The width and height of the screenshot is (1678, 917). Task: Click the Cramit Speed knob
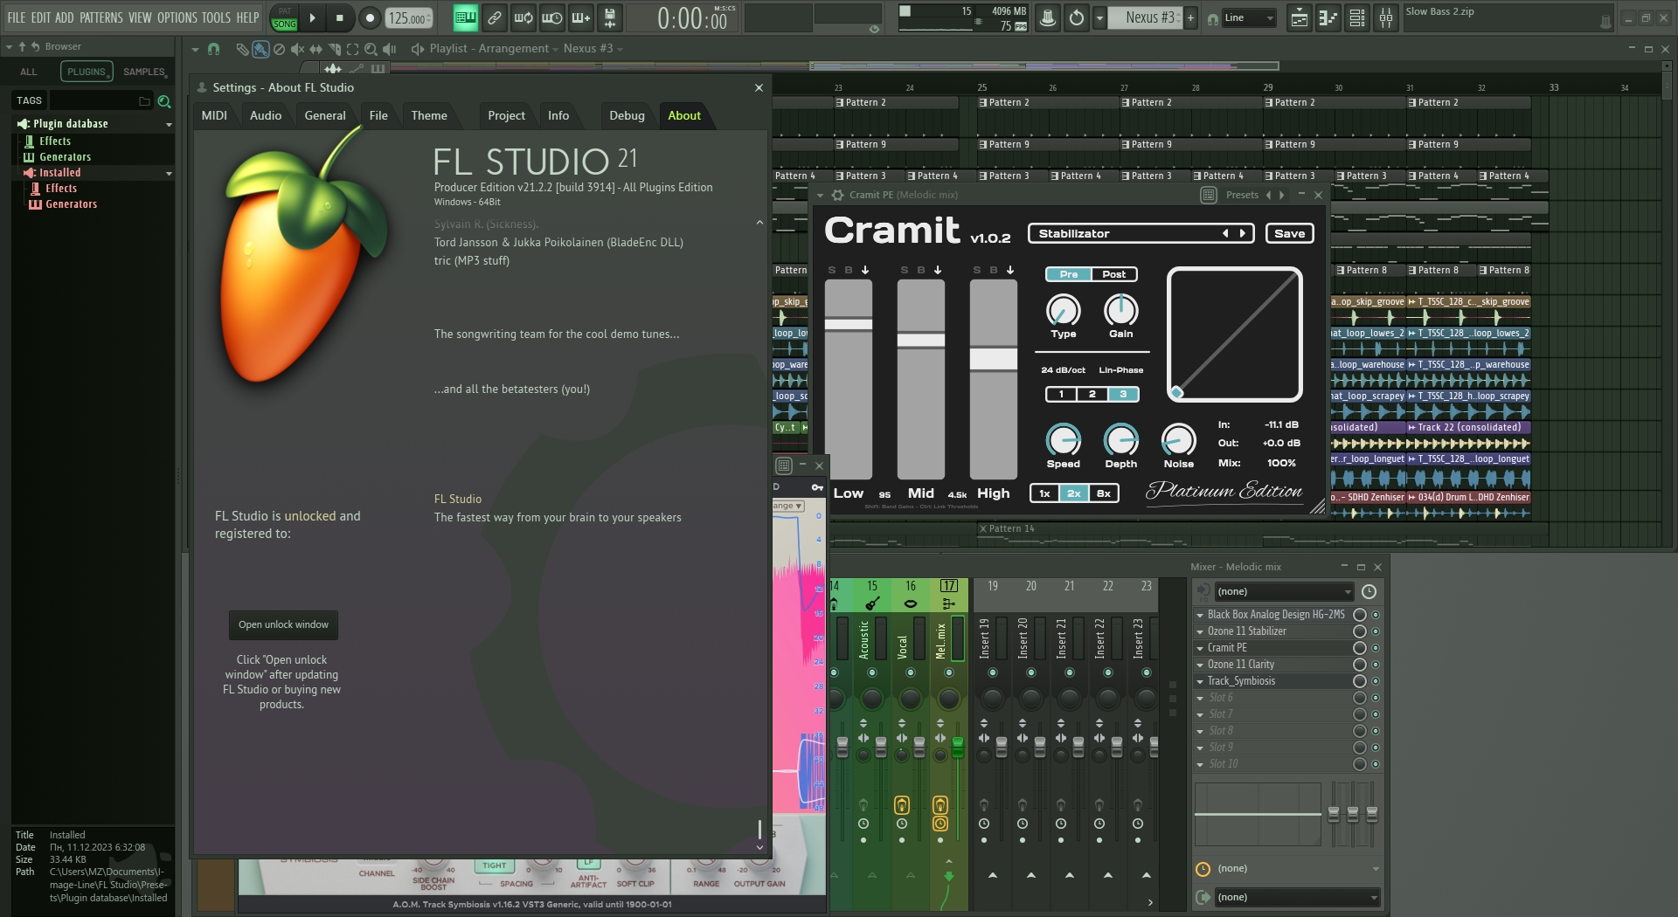1064,439
